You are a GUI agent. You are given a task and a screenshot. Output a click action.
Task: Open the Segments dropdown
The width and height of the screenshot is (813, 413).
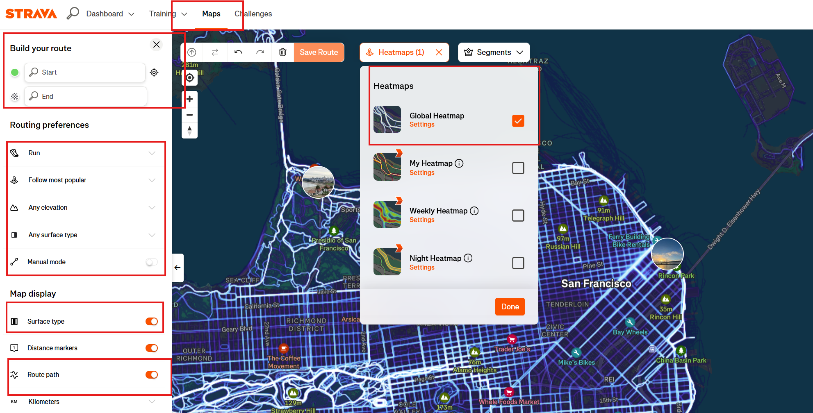(x=494, y=52)
